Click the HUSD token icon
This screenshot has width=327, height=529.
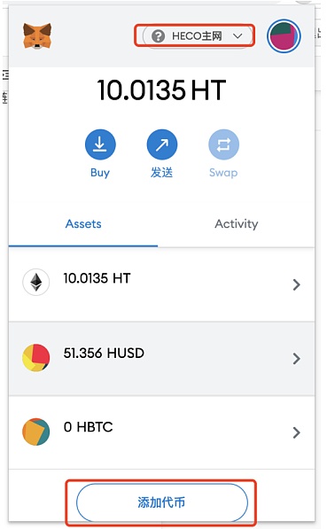point(36,358)
